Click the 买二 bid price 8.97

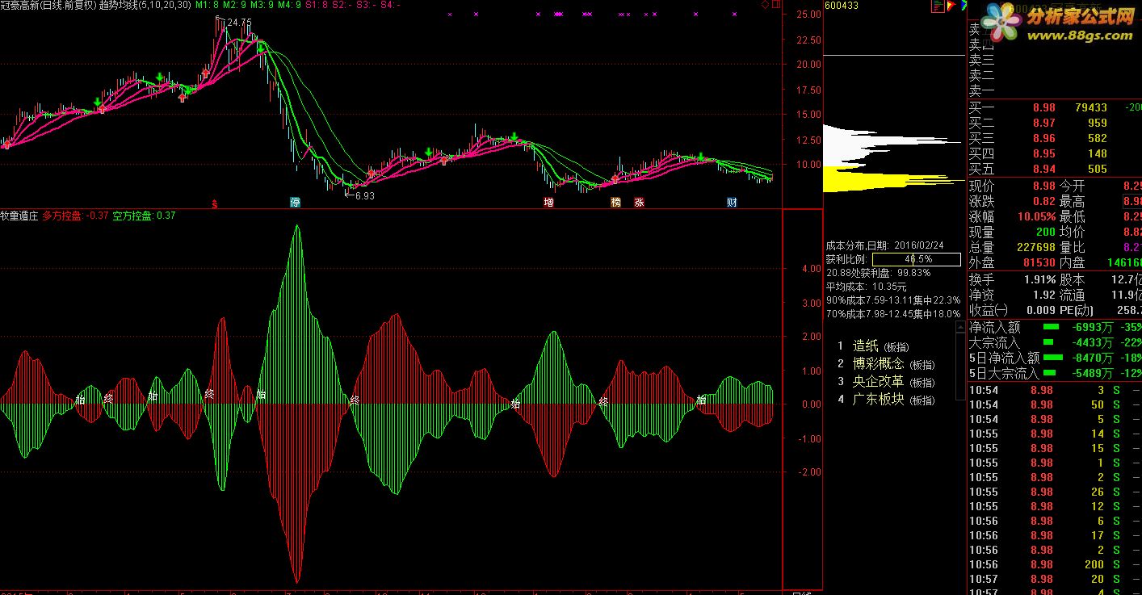(x=1043, y=123)
